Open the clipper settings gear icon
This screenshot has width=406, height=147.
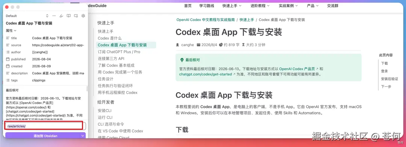(x=83, y=16)
